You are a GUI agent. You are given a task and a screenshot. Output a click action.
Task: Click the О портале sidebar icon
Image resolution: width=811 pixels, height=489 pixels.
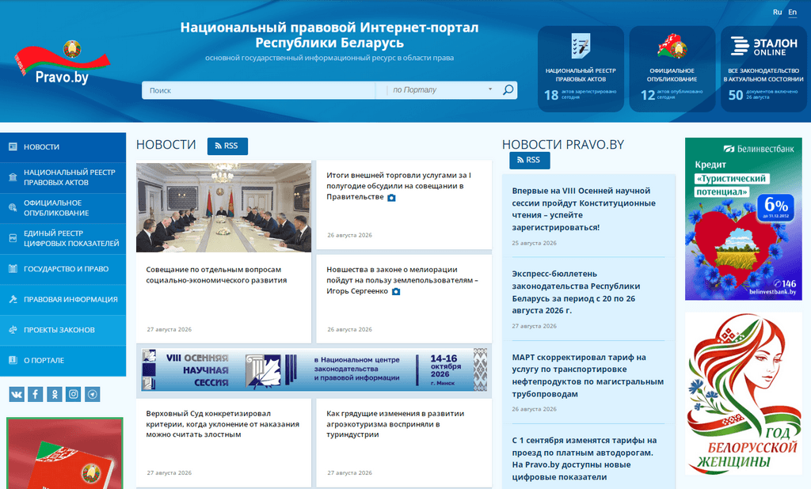click(x=13, y=360)
